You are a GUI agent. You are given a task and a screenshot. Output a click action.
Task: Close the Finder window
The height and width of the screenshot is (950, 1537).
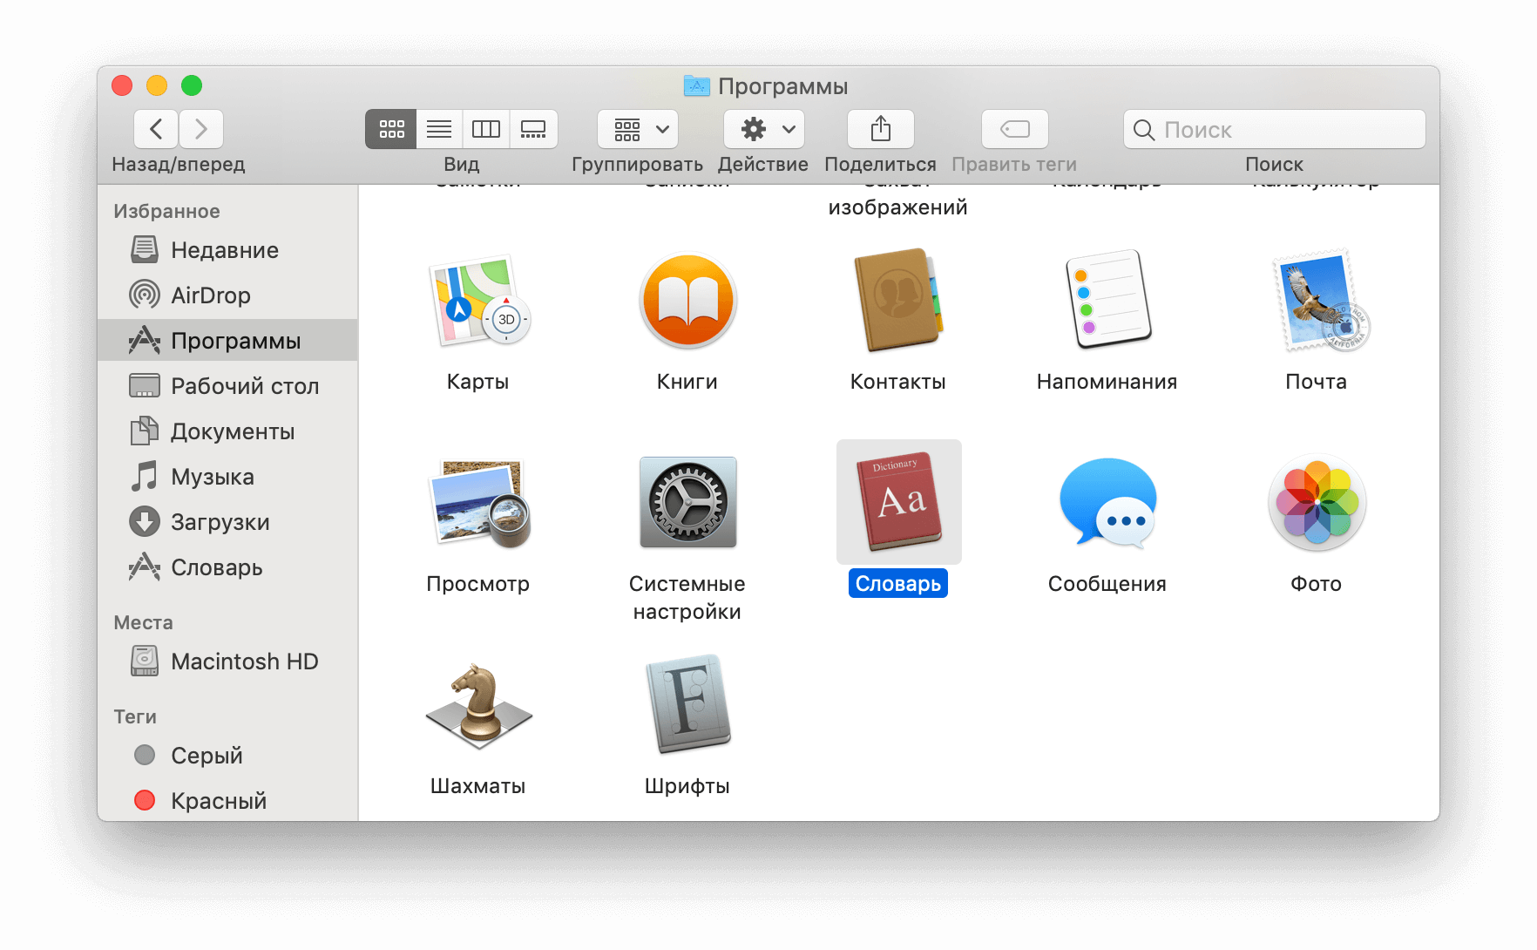pos(122,85)
